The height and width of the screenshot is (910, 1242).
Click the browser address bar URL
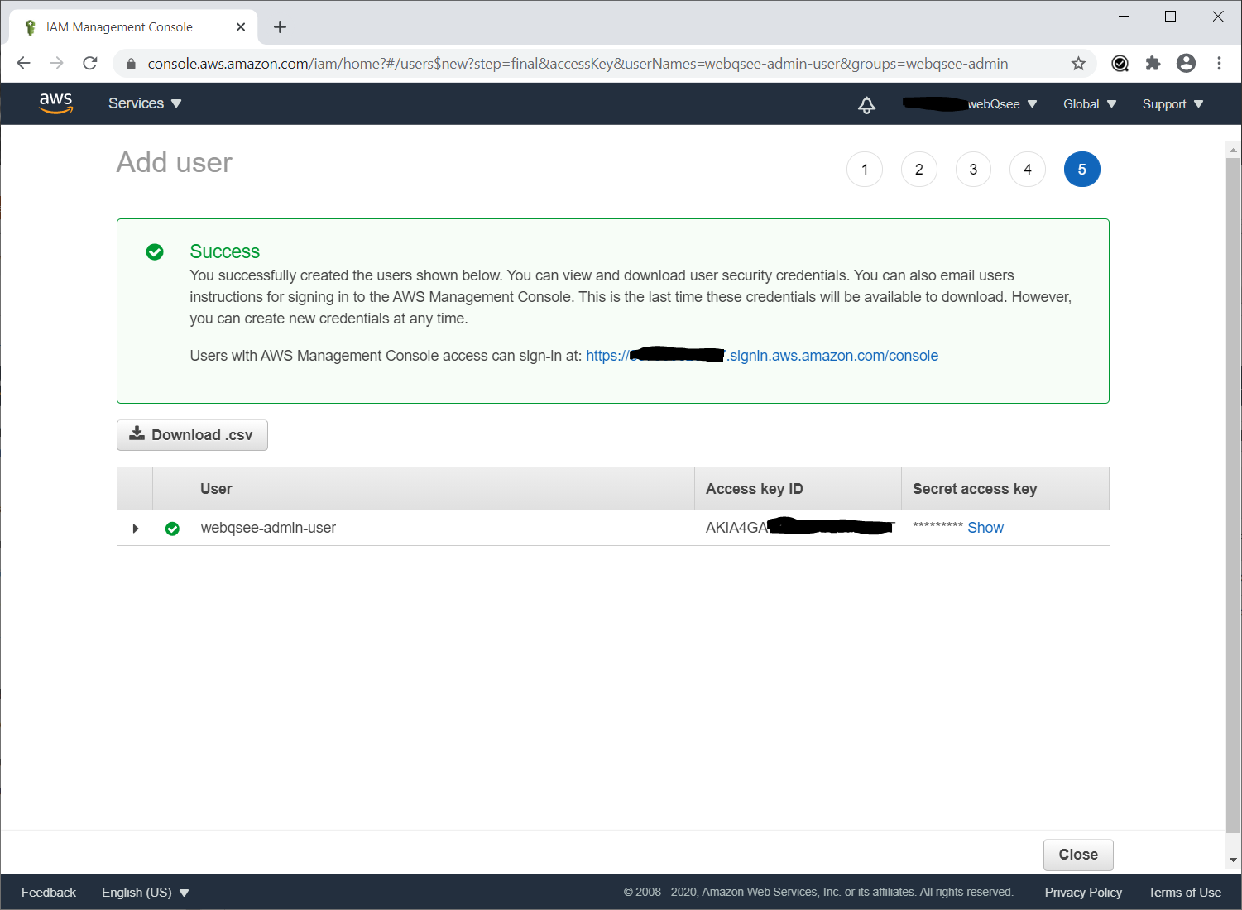pos(578,64)
